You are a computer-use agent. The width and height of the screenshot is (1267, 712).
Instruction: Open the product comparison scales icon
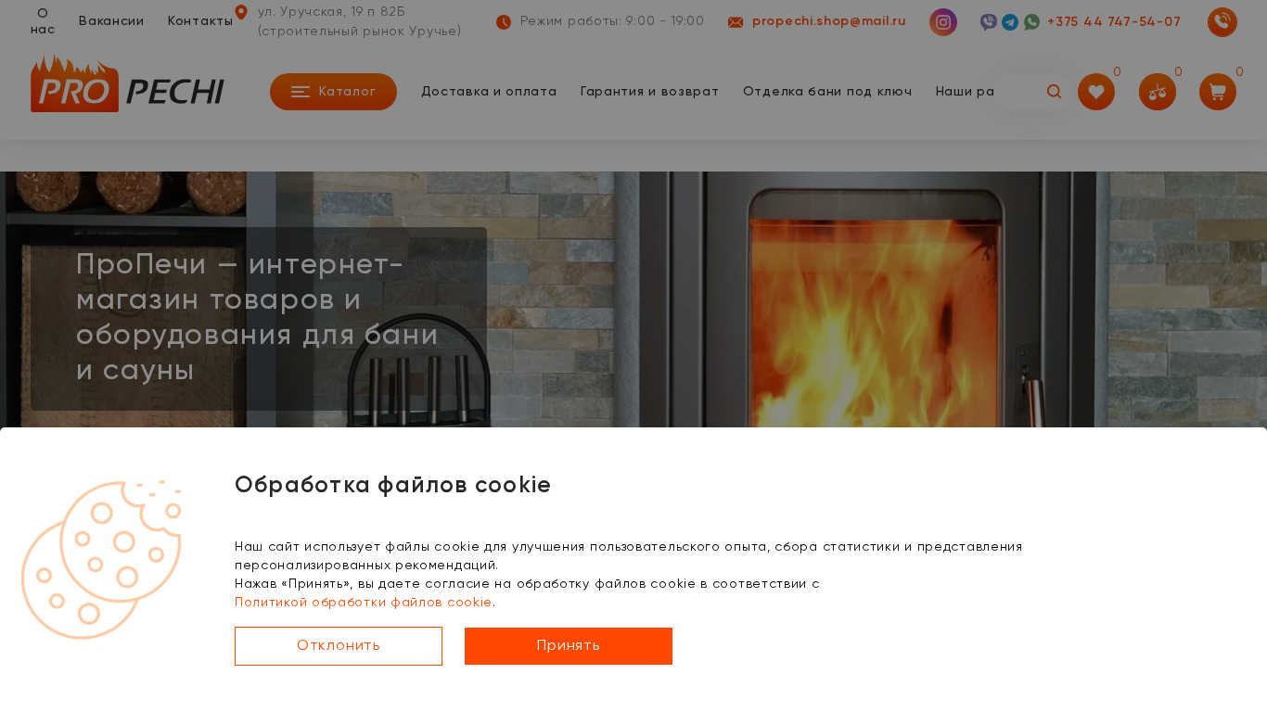pos(1158,92)
